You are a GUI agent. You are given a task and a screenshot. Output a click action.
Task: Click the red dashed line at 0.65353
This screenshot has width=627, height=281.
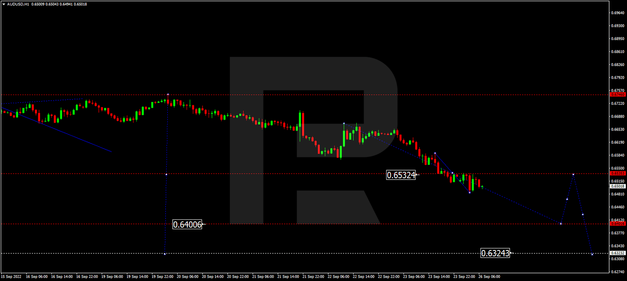(286, 174)
